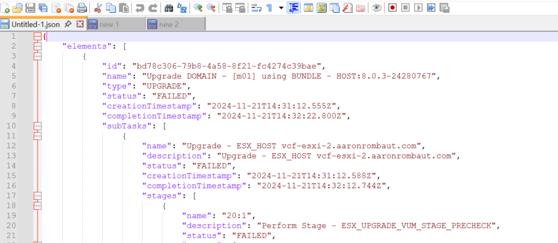
Task: Click the Undo arrow icon
Action: [140, 8]
